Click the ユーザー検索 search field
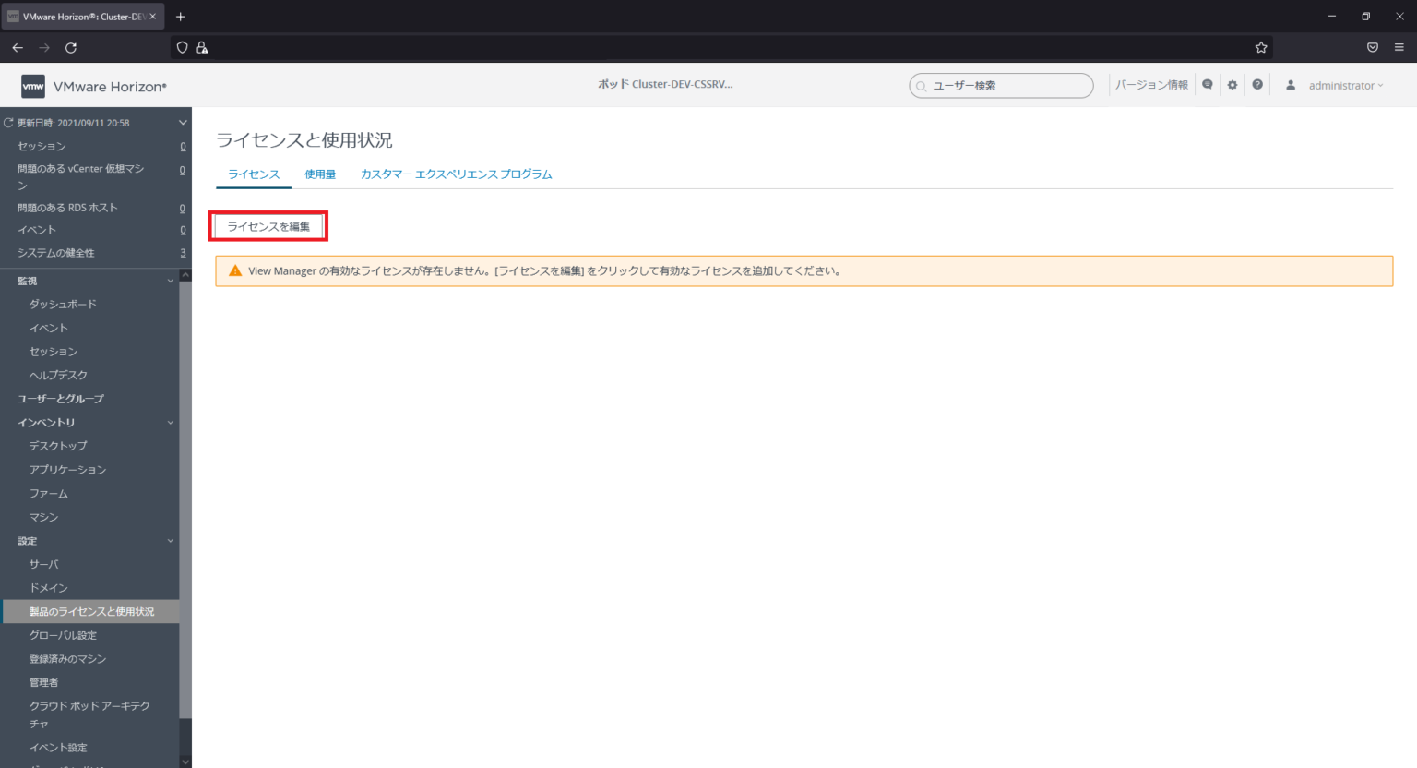Image resolution: width=1417 pixels, height=768 pixels. [x=1001, y=85]
